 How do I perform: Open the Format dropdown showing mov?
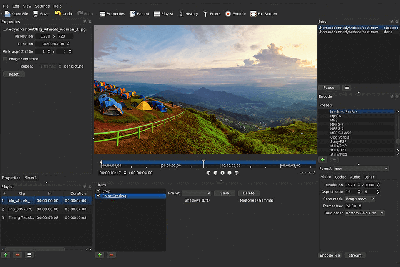click(x=361, y=168)
